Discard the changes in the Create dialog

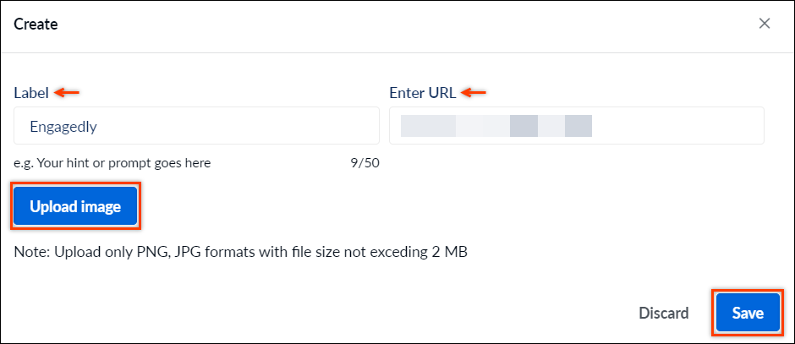(x=664, y=313)
